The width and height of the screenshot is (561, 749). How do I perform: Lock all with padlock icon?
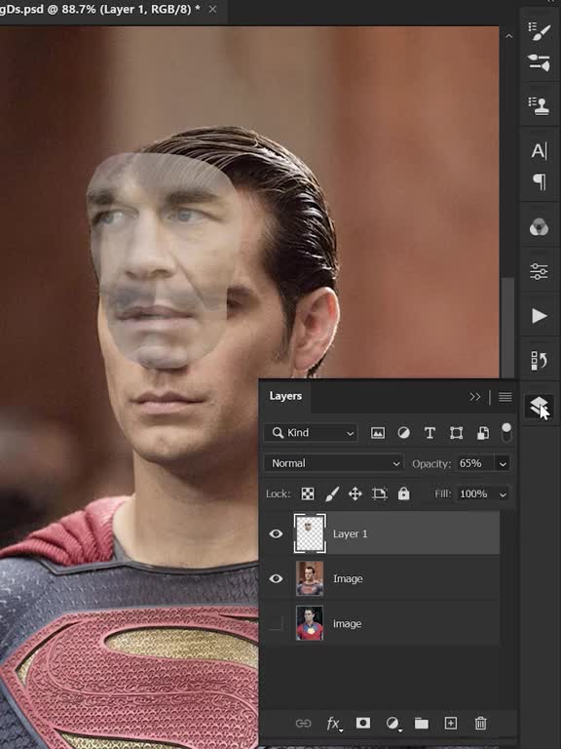(x=403, y=493)
